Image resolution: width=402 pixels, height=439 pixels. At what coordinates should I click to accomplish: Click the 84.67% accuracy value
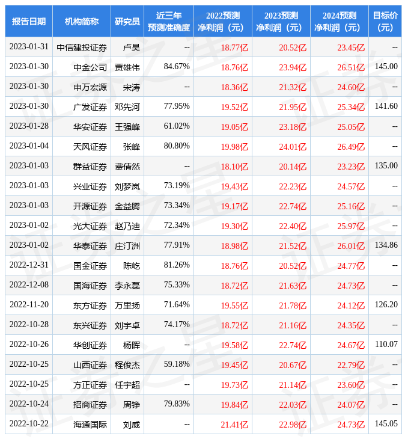point(177,66)
